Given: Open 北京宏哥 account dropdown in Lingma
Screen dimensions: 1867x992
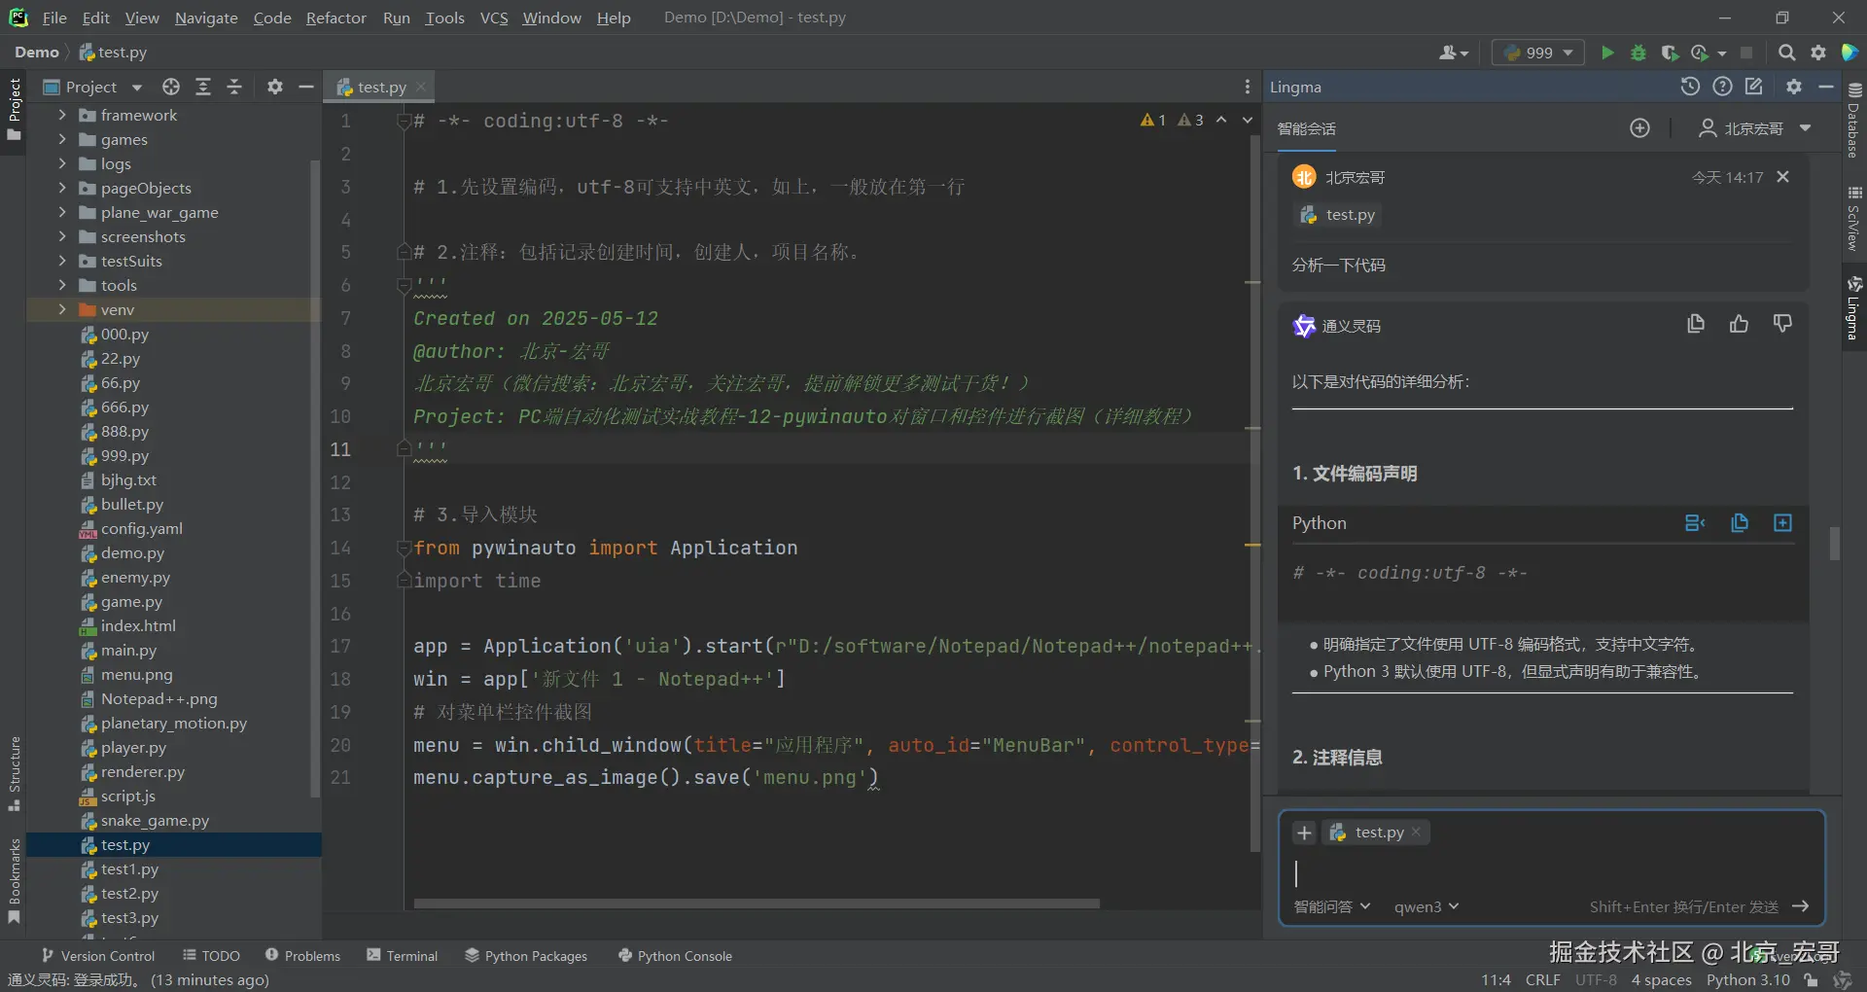Looking at the screenshot, I should (1756, 128).
